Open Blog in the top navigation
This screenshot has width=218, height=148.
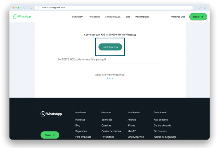128,17
